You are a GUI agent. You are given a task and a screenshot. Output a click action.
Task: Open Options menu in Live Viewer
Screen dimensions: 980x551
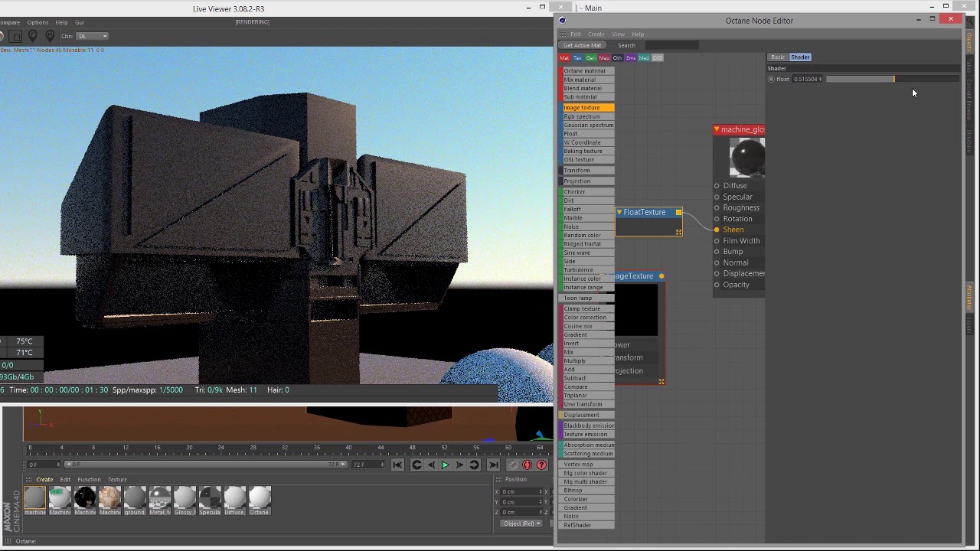coord(38,22)
